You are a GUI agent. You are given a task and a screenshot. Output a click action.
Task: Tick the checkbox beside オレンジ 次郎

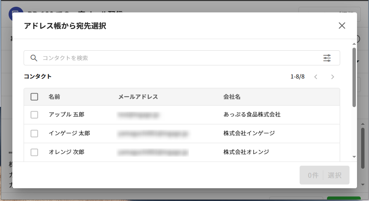pos(34,152)
